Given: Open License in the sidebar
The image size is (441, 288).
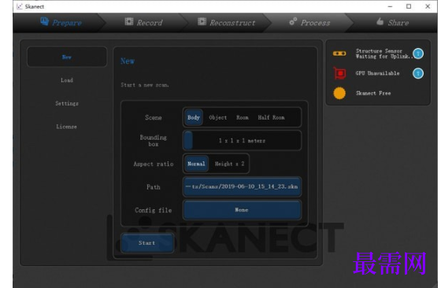Looking at the screenshot, I should click(x=67, y=127).
